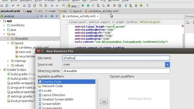
Task: Click the RelativeLayout tag breadcrumb
Action: (150, 22)
